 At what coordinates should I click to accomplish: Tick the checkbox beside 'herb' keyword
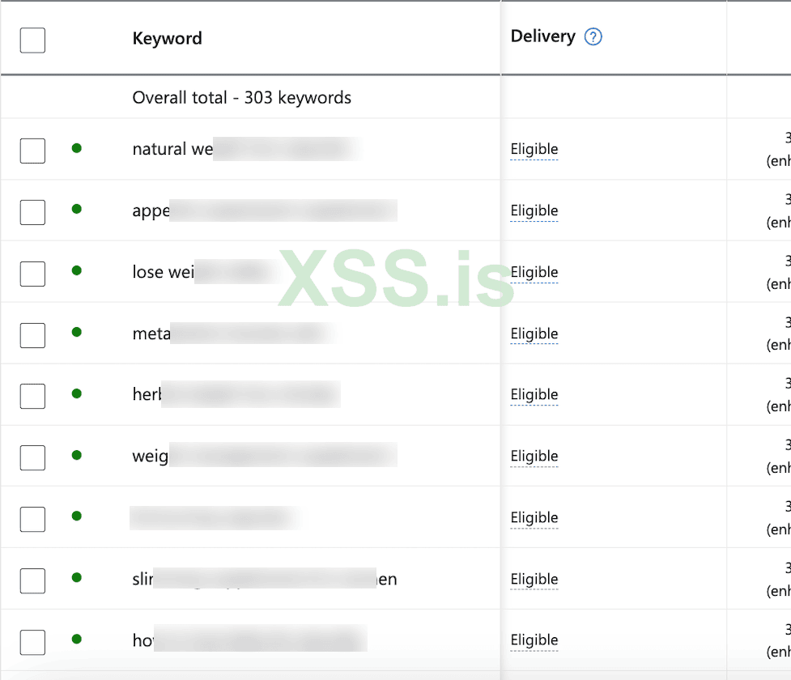click(32, 396)
